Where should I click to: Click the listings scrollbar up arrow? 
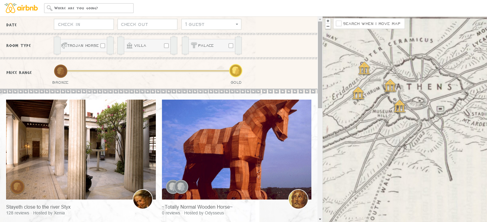pyautogui.click(x=320, y=19)
